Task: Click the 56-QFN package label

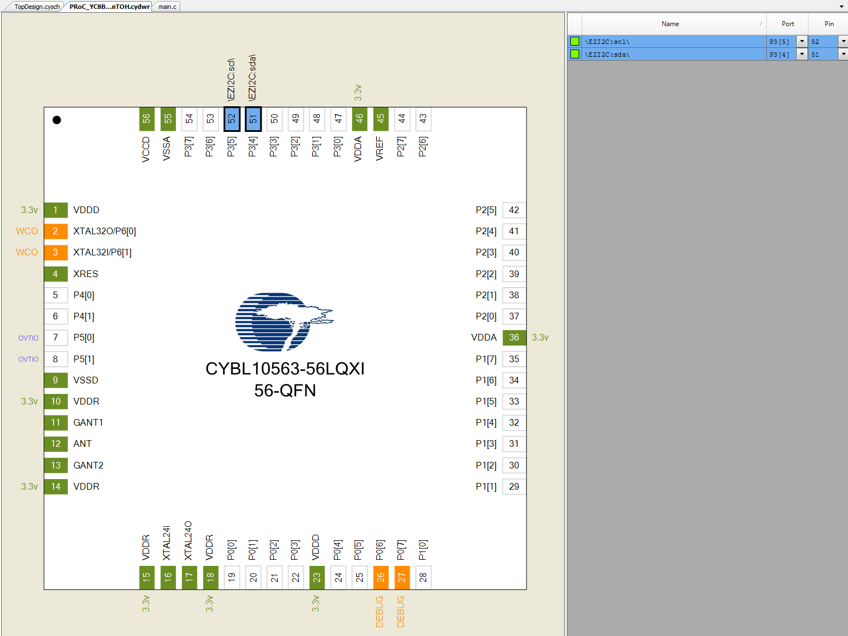Action: (x=285, y=391)
